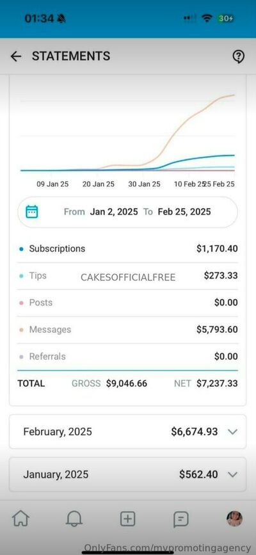The image size is (256, 555).
Task: Open the calendar icon in date range
Action: tap(32, 212)
